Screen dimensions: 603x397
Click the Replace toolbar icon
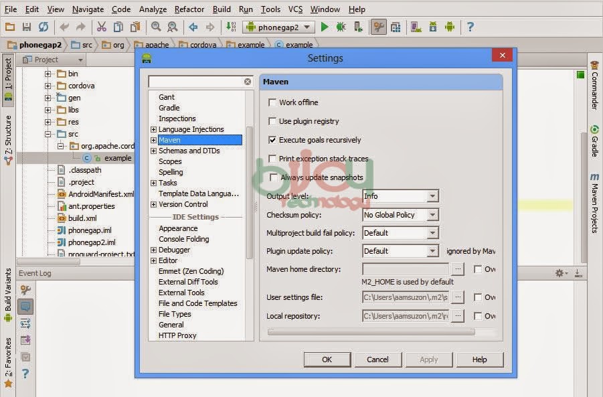(x=172, y=27)
